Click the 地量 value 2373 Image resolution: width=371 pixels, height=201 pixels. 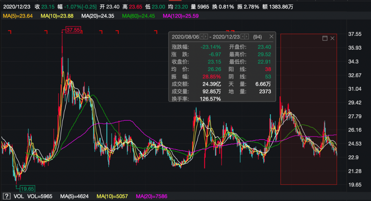point(265,91)
